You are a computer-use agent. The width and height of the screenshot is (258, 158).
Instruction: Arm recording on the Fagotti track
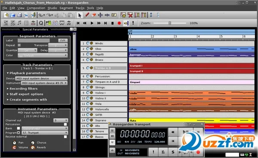[92, 54]
